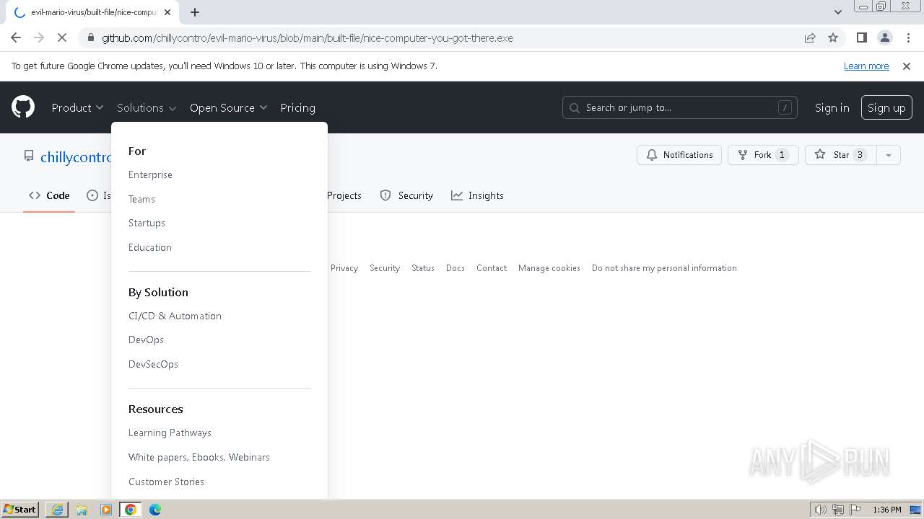The width and height of the screenshot is (924, 519).
Task: Collapse the Solutions menu
Action: click(x=147, y=107)
